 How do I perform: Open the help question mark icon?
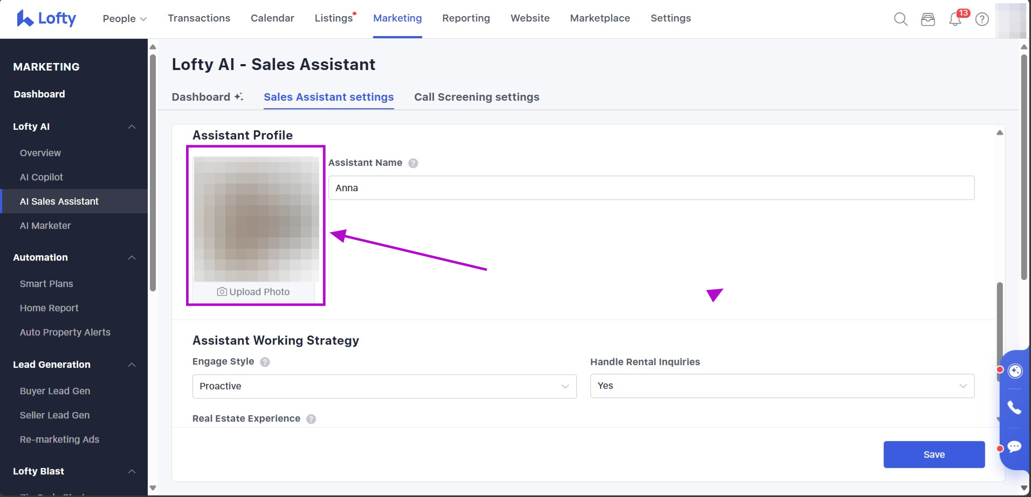click(982, 19)
